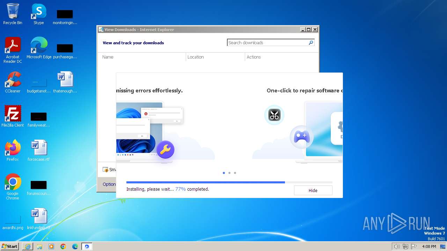Select the linkfunding.rtf document icon
This screenshot has width=447, height=251.
(x=39, y=219)
